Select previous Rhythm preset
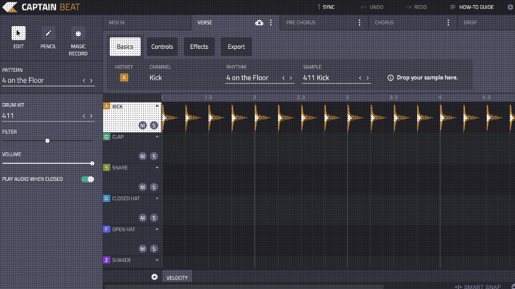Image resolution: width=515 pixels, height=289 pixels. pos(283,78)
